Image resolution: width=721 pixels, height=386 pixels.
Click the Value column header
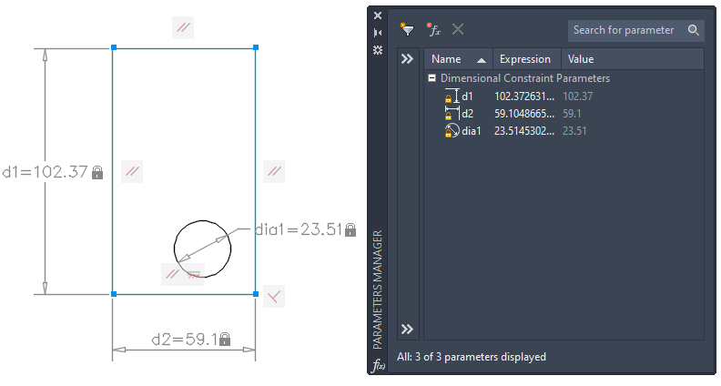[x=633, y=59]
